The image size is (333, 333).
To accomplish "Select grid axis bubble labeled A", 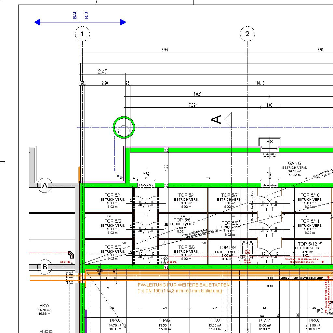I will pyautogui.click(x=45, y=185).
